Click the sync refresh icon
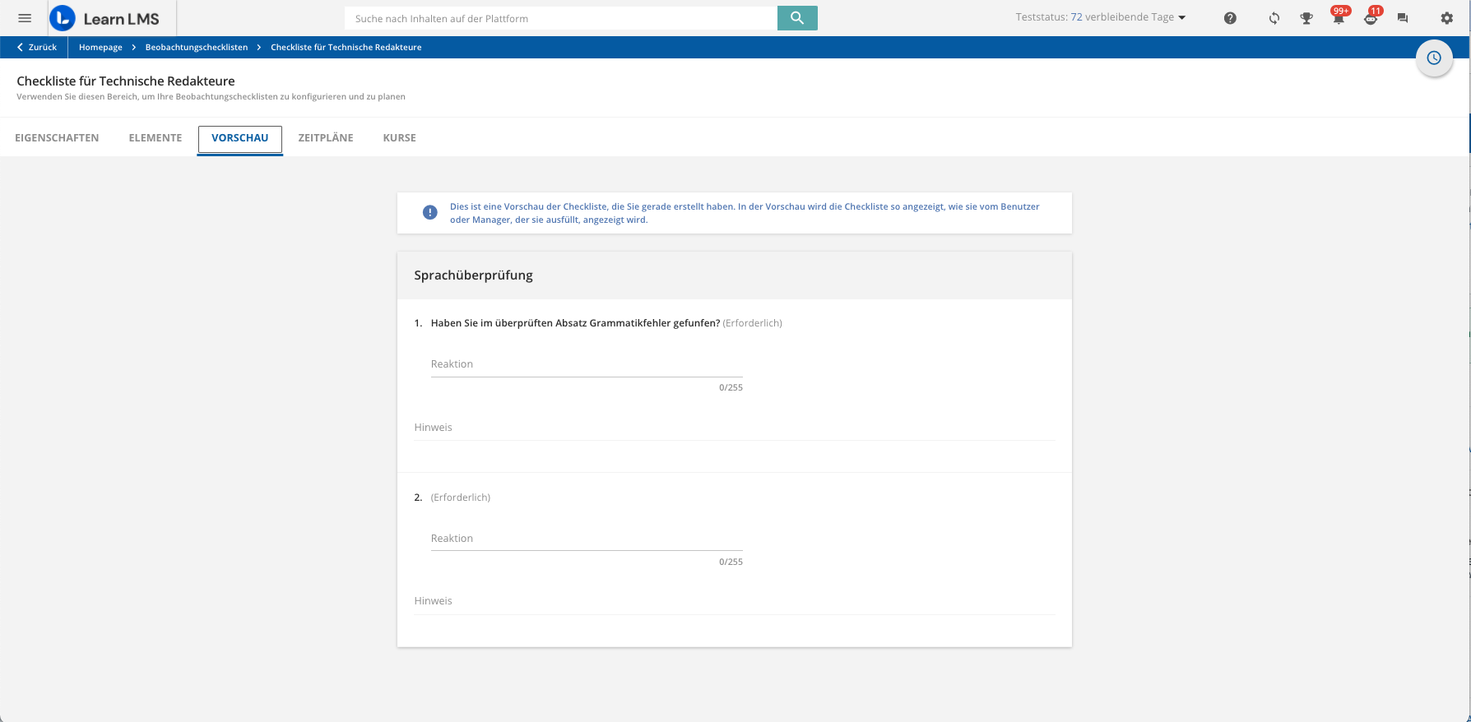Image resolution: width=1471 pixels, height=722 pixels. click(x=1274, y=18)
